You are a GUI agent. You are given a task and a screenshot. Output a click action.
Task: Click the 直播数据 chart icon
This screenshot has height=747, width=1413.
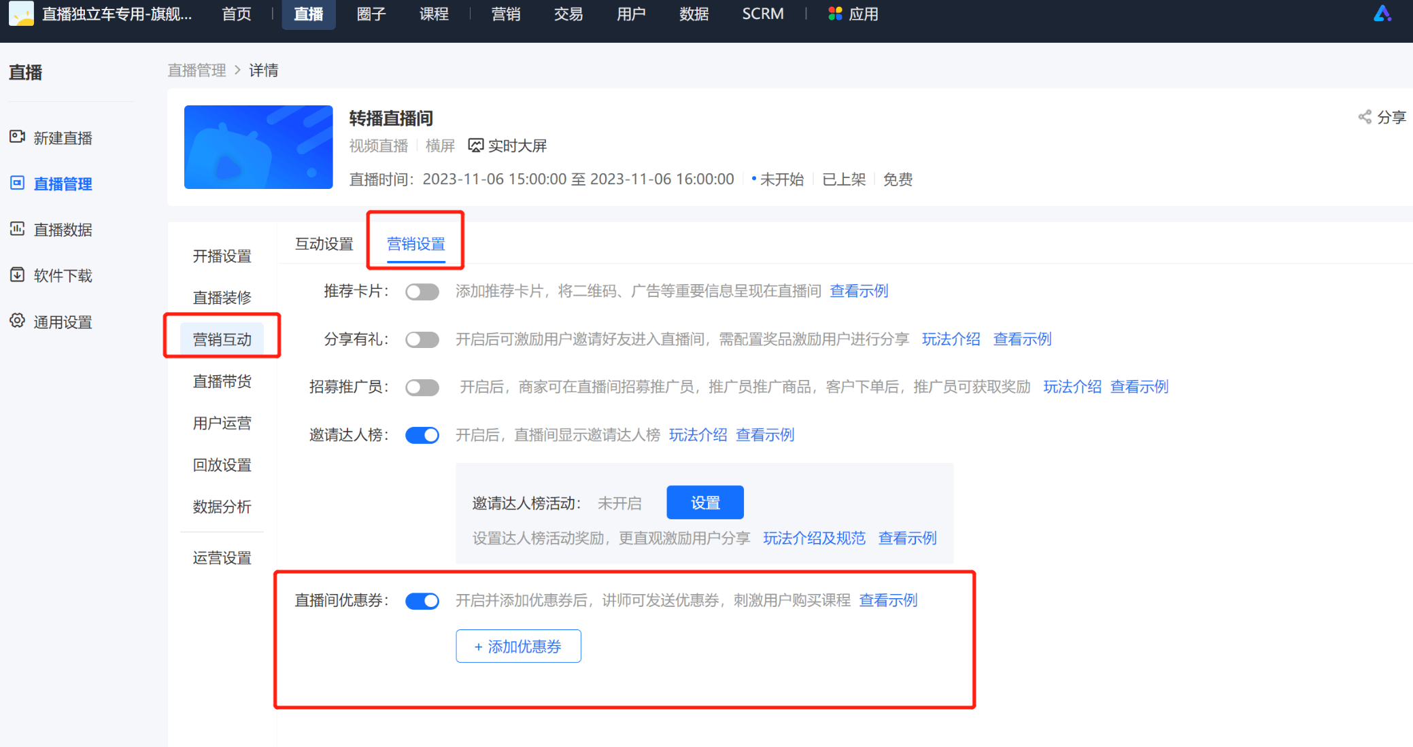tap(18, 229)
